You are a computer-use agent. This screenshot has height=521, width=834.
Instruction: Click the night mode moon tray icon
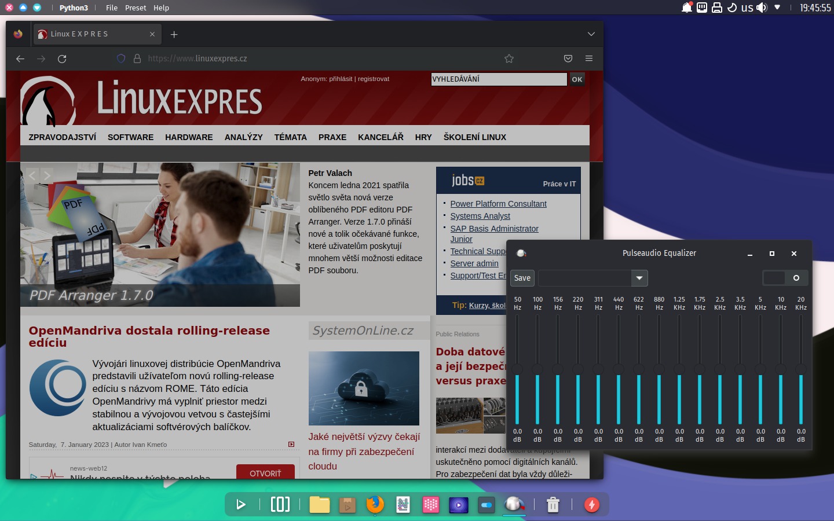point(732,8)
